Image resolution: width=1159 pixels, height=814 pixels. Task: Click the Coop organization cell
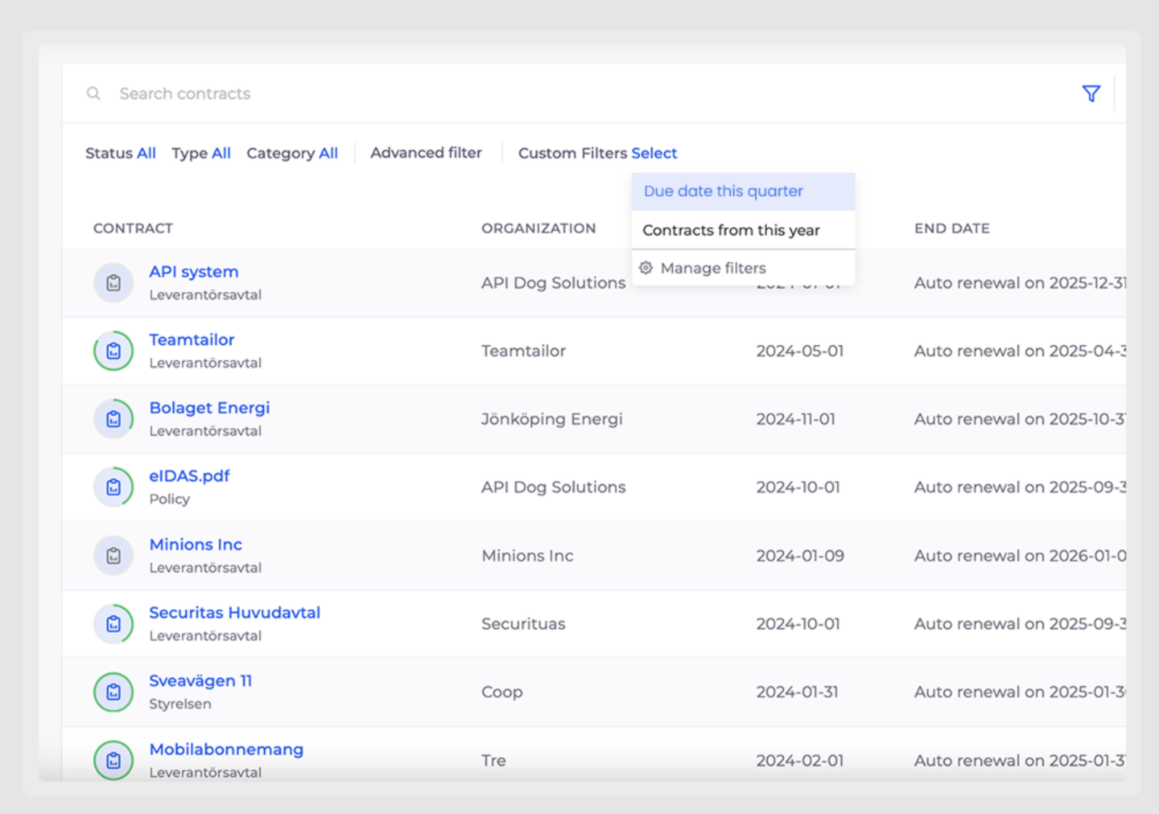point(502,693)
